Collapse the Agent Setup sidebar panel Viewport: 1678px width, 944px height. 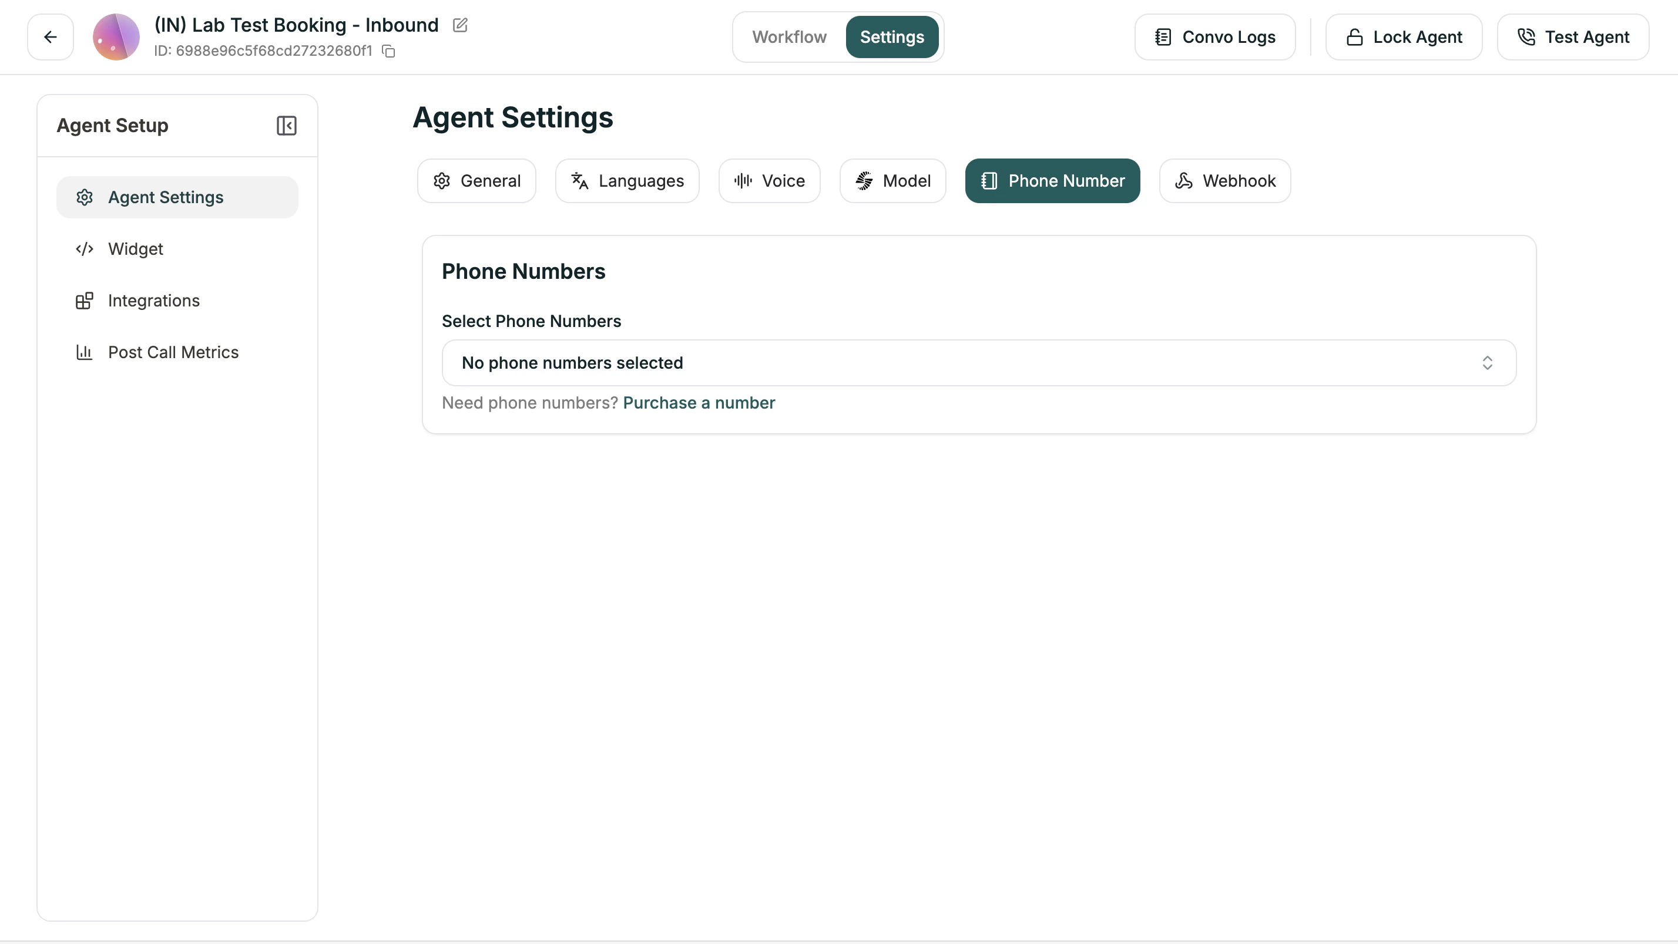(x=287, y=125)
